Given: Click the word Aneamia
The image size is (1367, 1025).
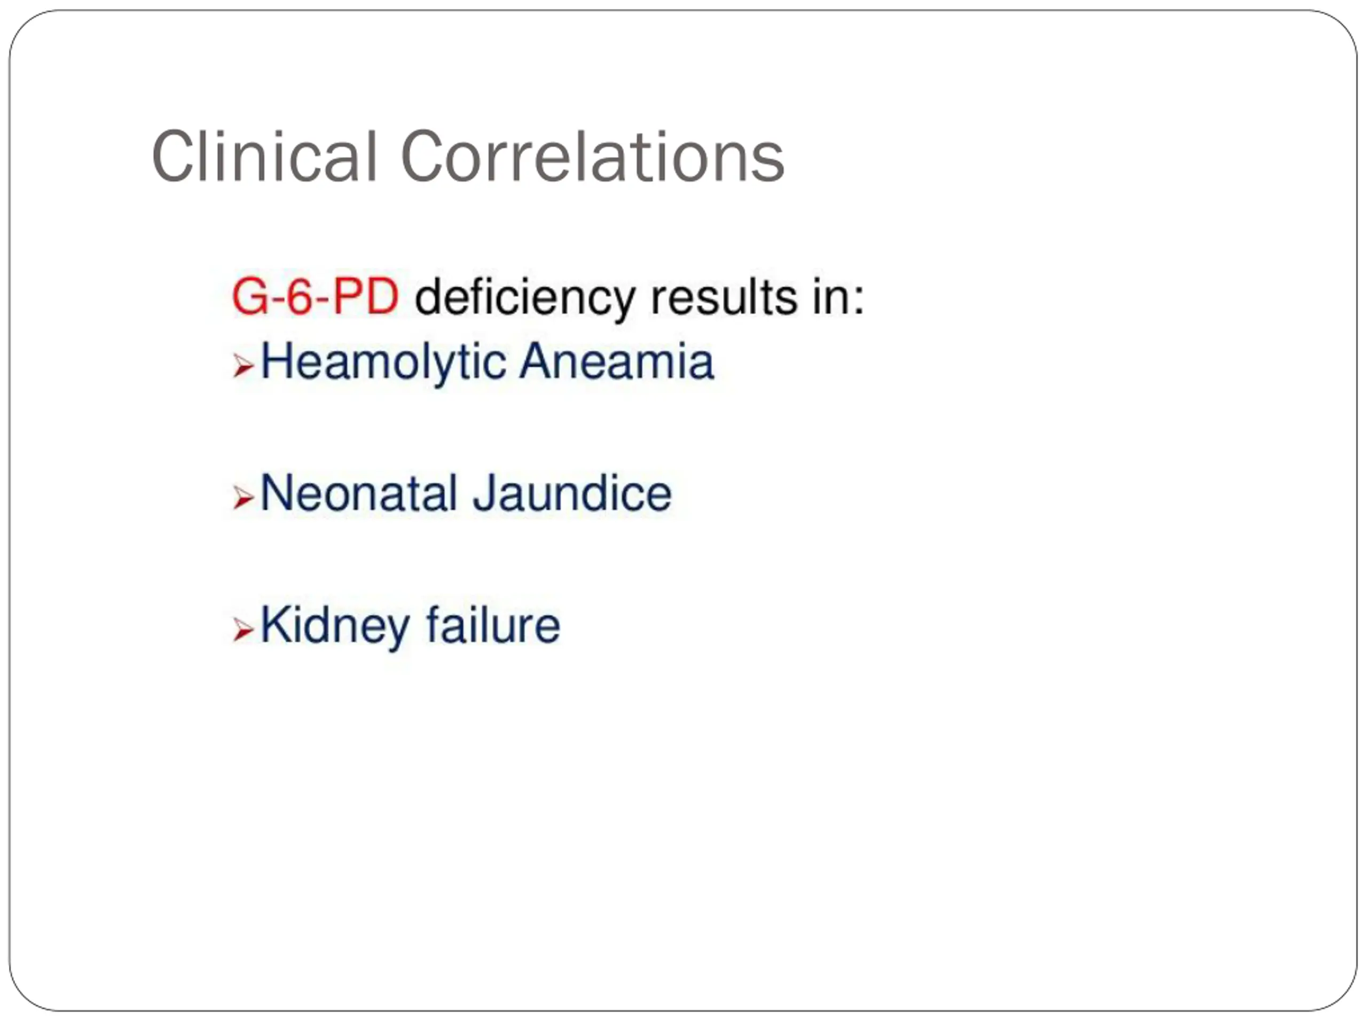Looking at the screenshot, I should pyautogui.click(x=617, y=361).
